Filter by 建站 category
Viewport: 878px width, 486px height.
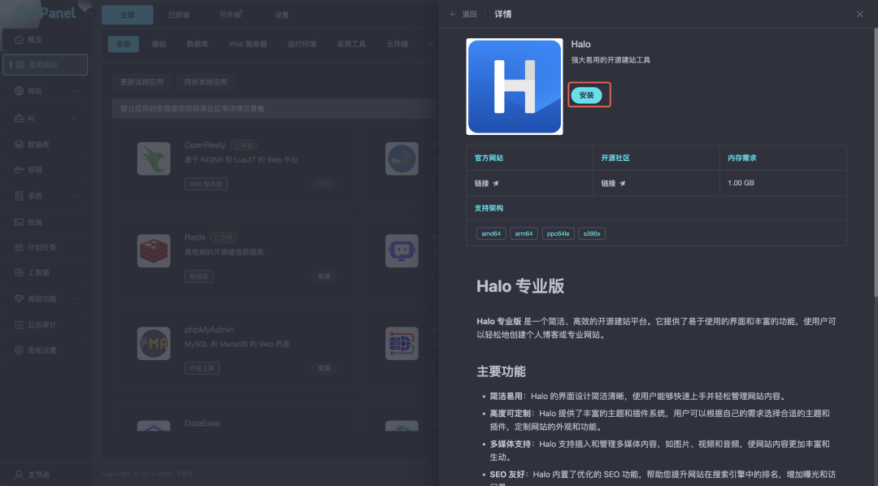click(x=159, y=44)
